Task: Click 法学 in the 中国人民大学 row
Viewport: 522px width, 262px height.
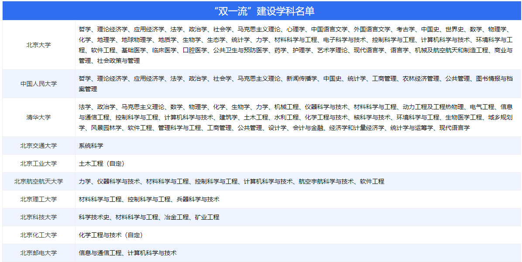Action: point(176,79)
